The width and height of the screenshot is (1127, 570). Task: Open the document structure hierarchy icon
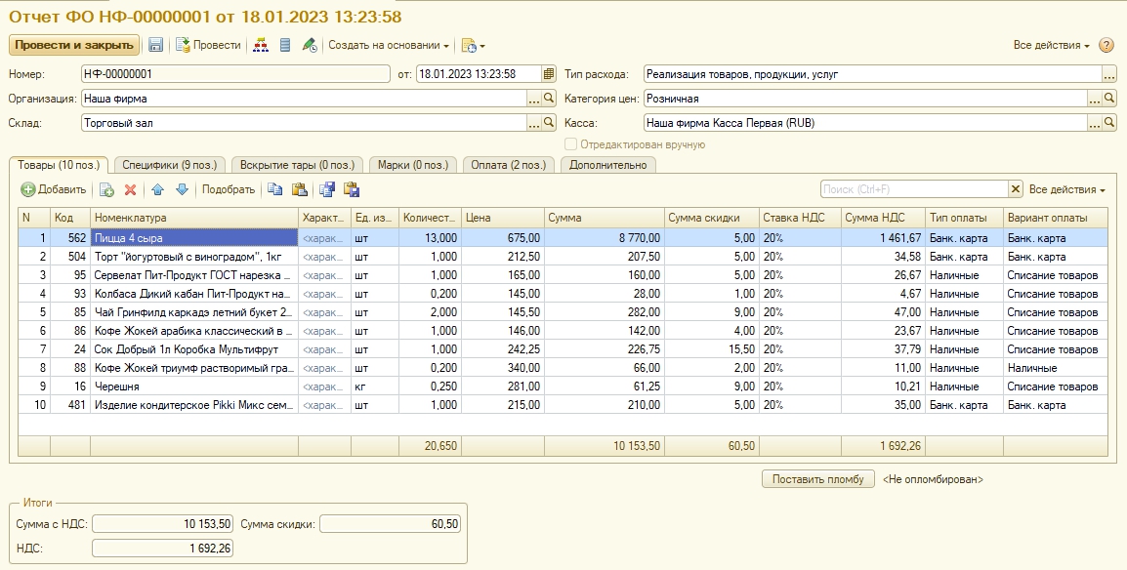261,45
